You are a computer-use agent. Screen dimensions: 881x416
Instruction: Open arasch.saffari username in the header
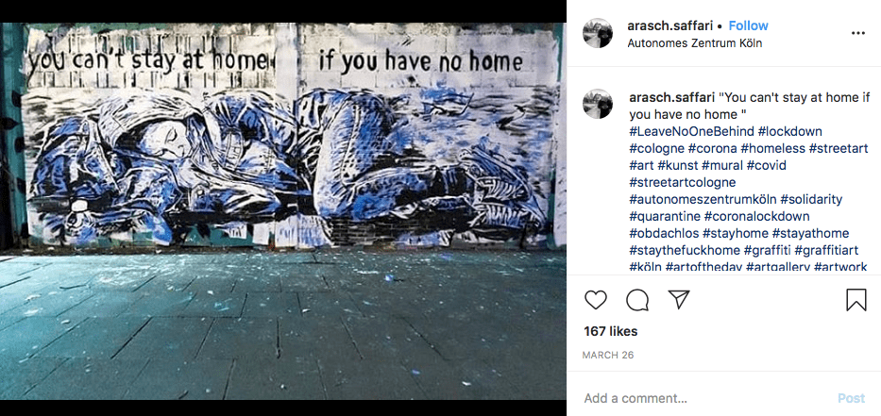click(670, 25)
